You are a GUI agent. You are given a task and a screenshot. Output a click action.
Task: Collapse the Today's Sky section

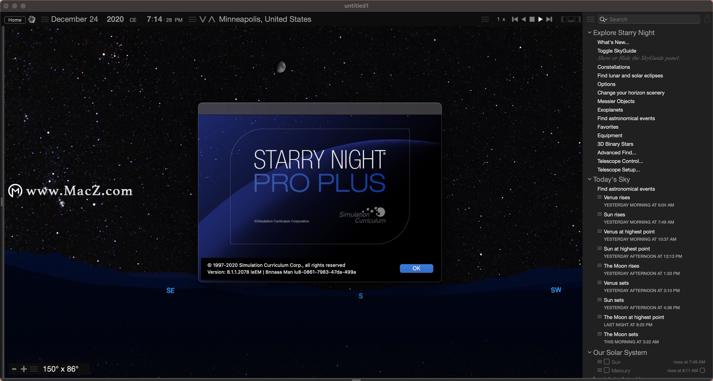pos(589,179)
